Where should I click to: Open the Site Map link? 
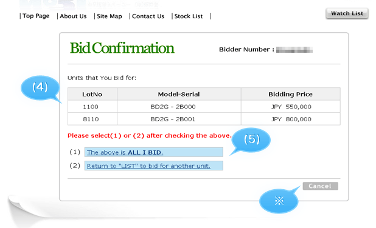[110, 16]
